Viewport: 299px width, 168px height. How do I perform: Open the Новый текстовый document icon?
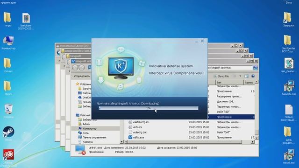pos(289,113)
